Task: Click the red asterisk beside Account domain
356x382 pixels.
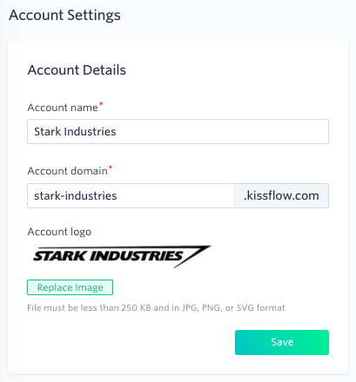Action: 111,168
